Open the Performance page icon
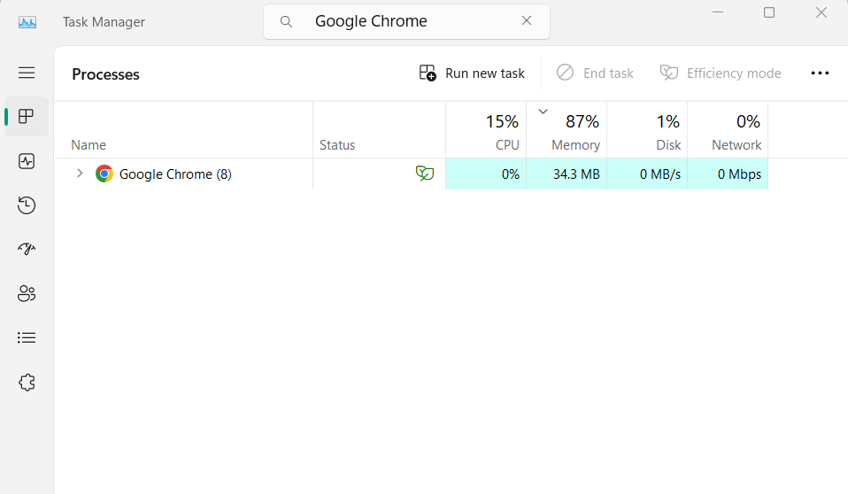The height and width of the screenshot is (494, 848). pos(27,161)
